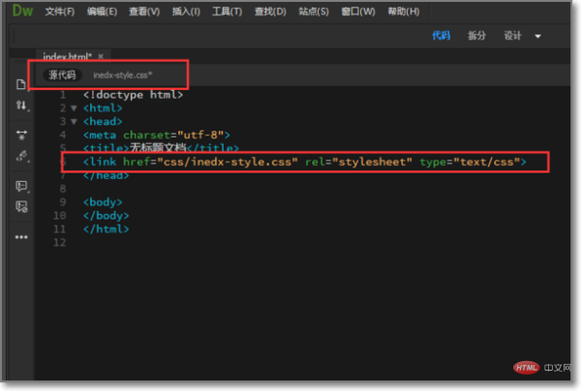Click the Apply Comment icon
This screenshot has width=581, height=391.
[21, 186]
